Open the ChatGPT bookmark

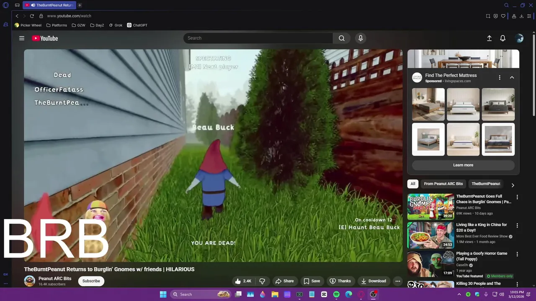137,25
